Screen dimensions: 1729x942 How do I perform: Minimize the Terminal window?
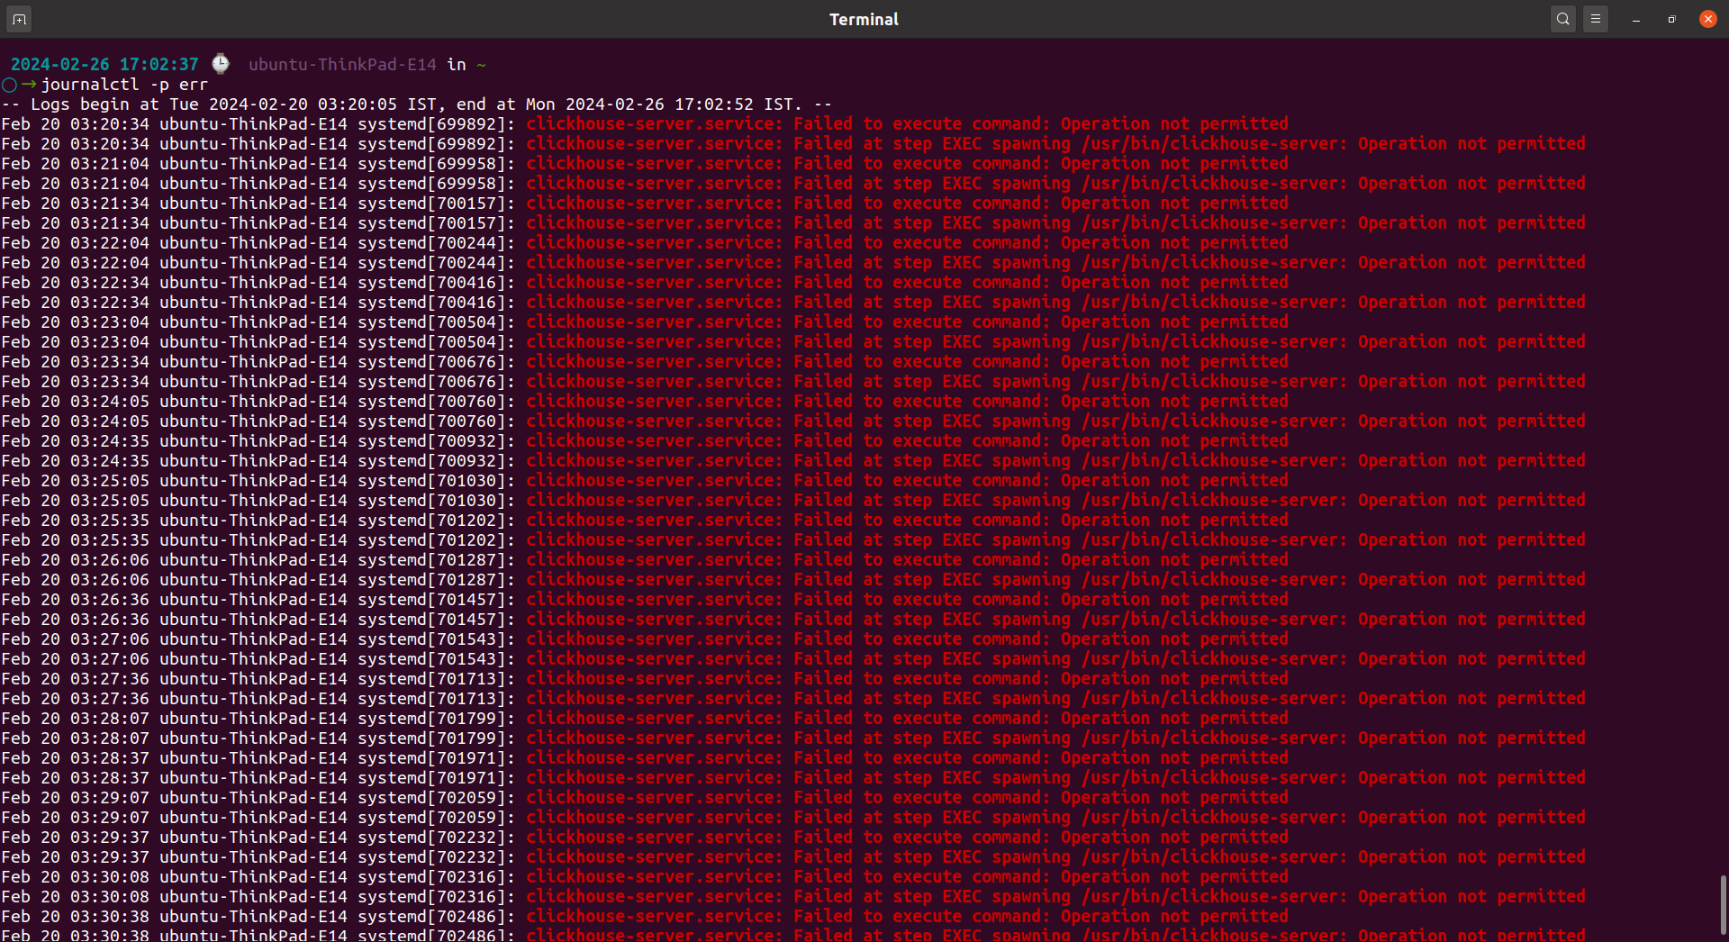point(1636,19)
